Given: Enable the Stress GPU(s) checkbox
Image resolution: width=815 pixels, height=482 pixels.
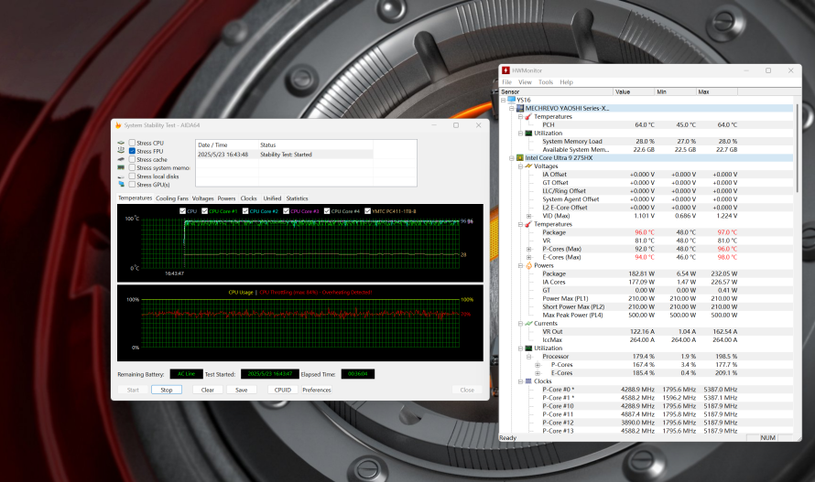Looking at the screenshot, I should (x=133, y=184).
